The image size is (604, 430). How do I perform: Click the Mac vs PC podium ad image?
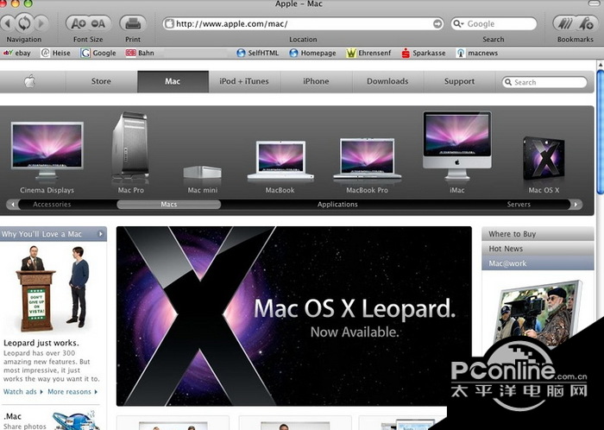coord(53,289)
